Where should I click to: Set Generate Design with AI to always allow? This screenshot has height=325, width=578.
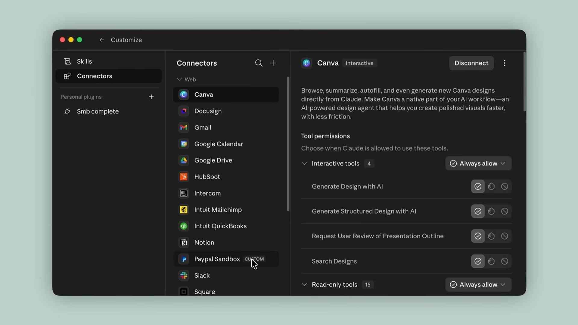click(x=478, y=187)
